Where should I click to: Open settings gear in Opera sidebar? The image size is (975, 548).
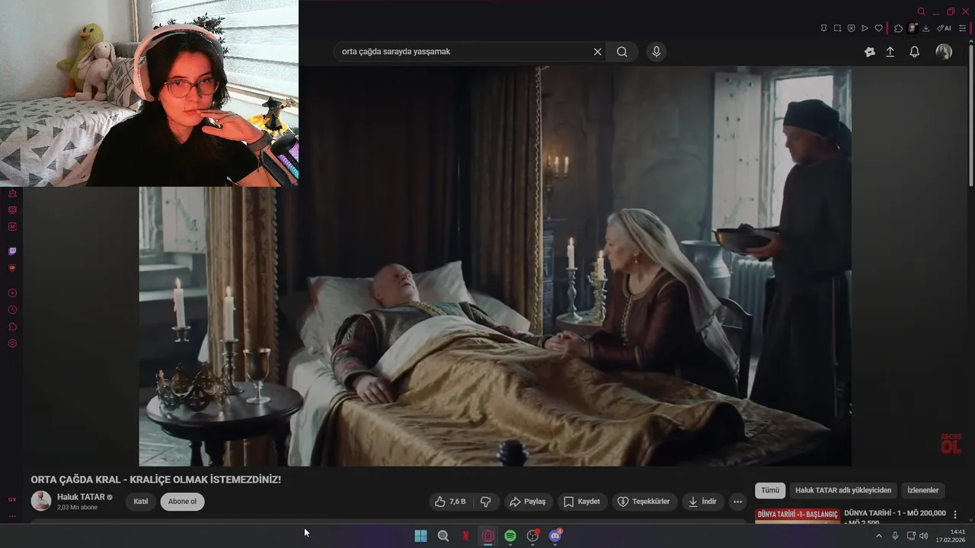pyautogui.click(x=12, y=344)
